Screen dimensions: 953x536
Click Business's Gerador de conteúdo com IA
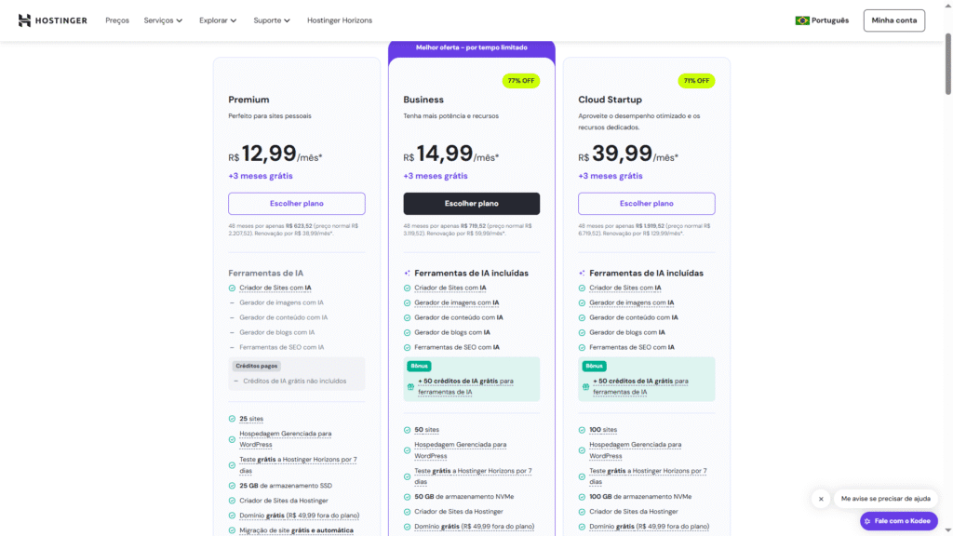click(x=458, y=318)
